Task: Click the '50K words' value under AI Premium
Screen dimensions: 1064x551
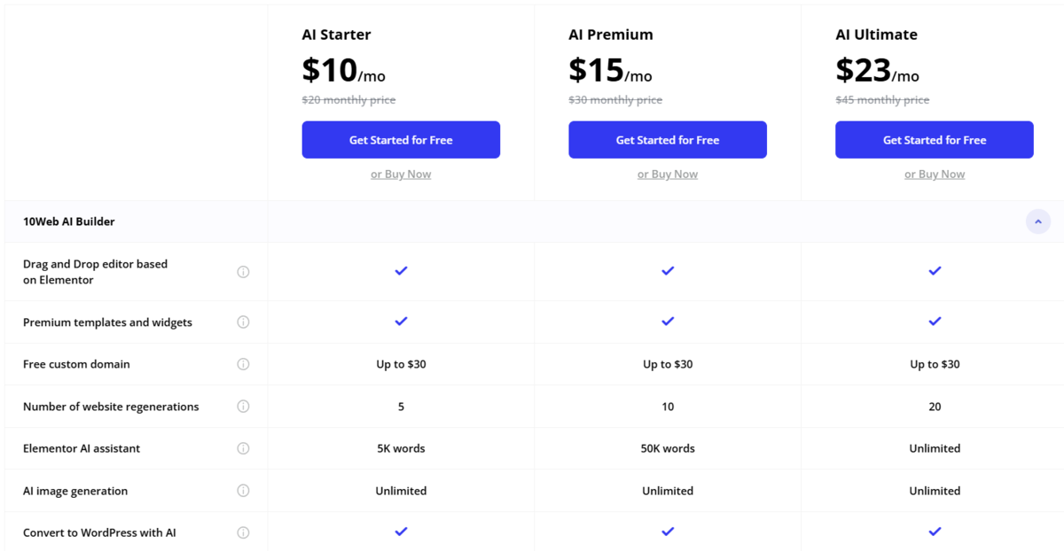Action: [x=668, y=448]
